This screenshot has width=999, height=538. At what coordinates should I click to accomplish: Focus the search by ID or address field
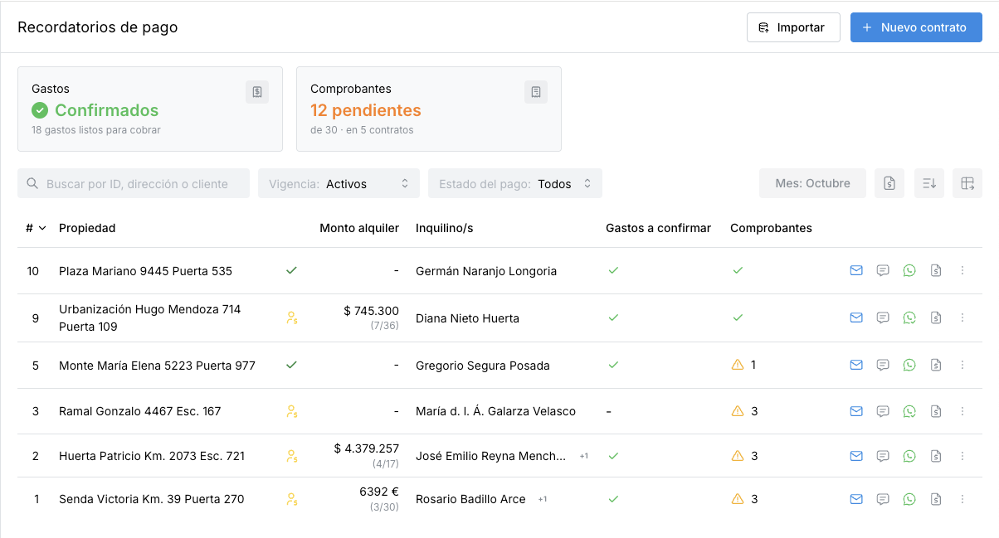tap(134, 184)
